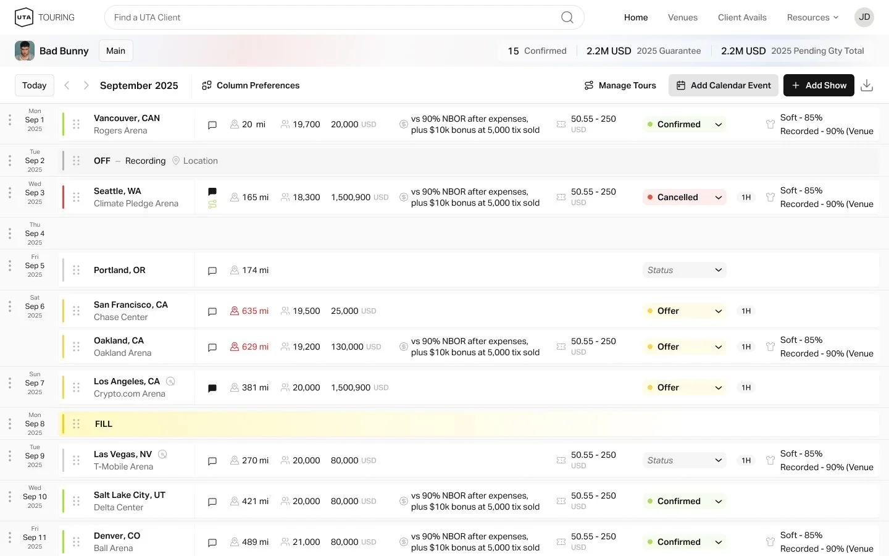Click into the Find a UTA Client search field
This screenshot has height=556, width=889.
[x=344, y=17]
